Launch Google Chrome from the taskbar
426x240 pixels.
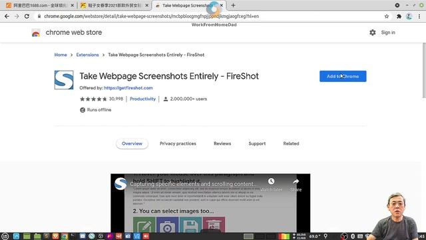click(x=65, y=236)
